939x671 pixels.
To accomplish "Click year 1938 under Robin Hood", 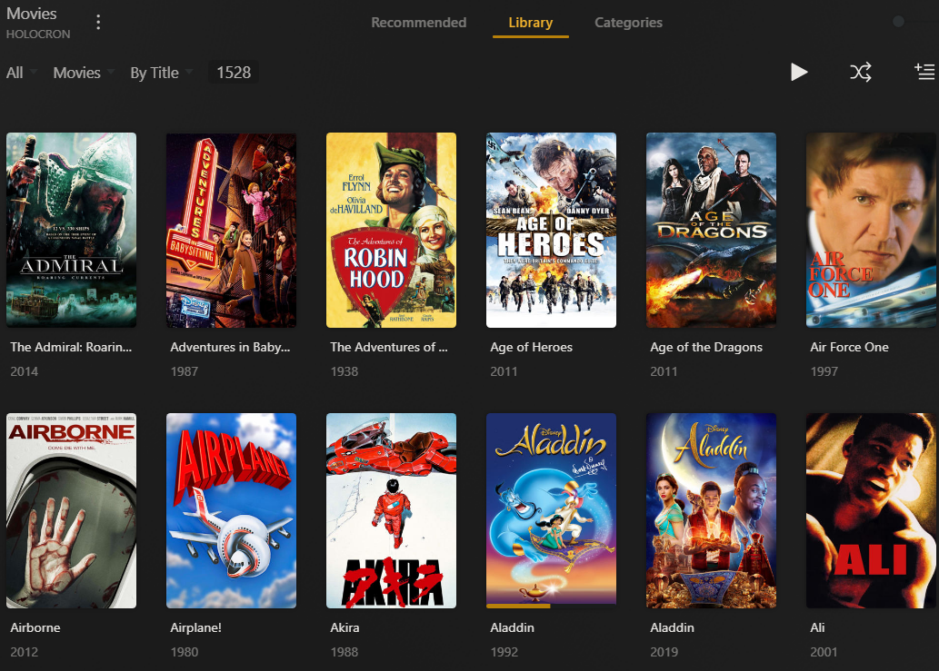I will pyautogui.click(x=345, y=371).
